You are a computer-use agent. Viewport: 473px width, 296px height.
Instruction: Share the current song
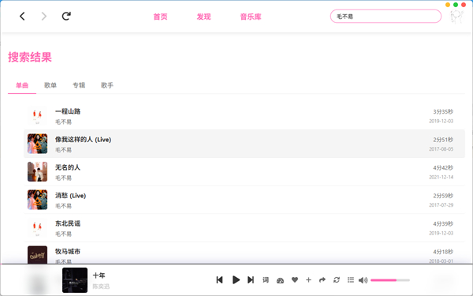pyautogui.click(x=322, y=280)
